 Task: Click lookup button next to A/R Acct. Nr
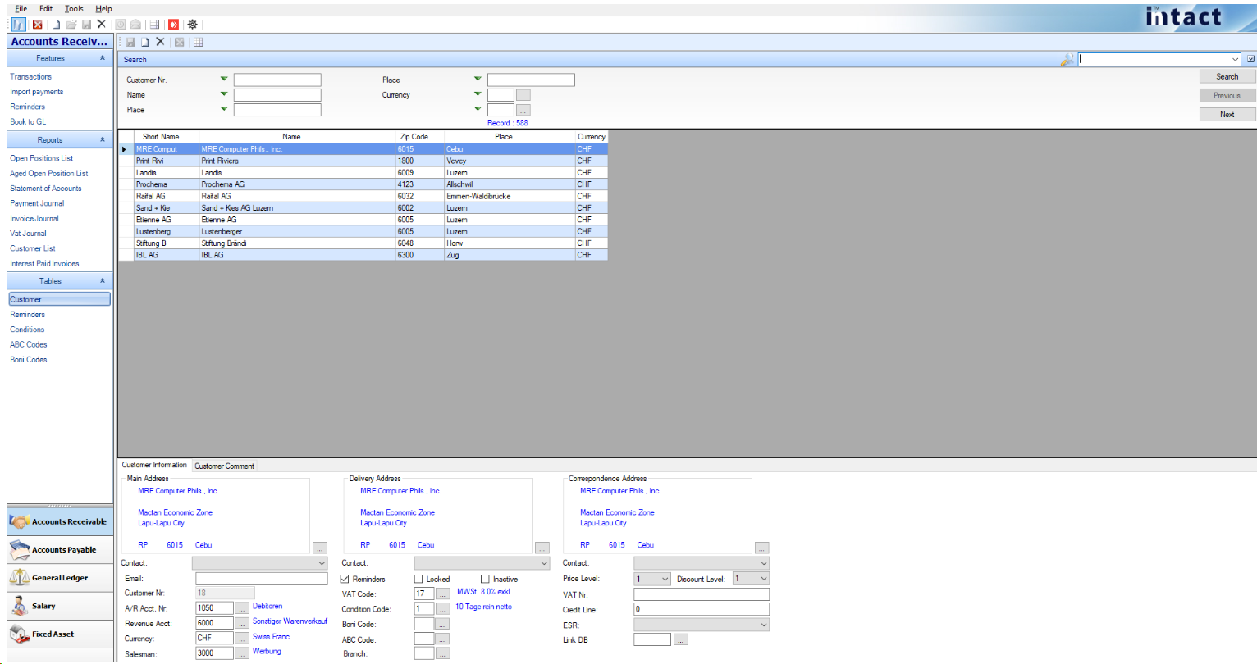(242, 608)
